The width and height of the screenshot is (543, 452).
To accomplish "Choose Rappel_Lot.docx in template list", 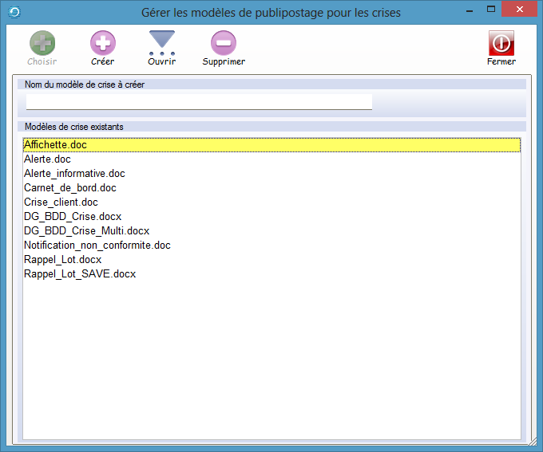I will coord(62,260).
